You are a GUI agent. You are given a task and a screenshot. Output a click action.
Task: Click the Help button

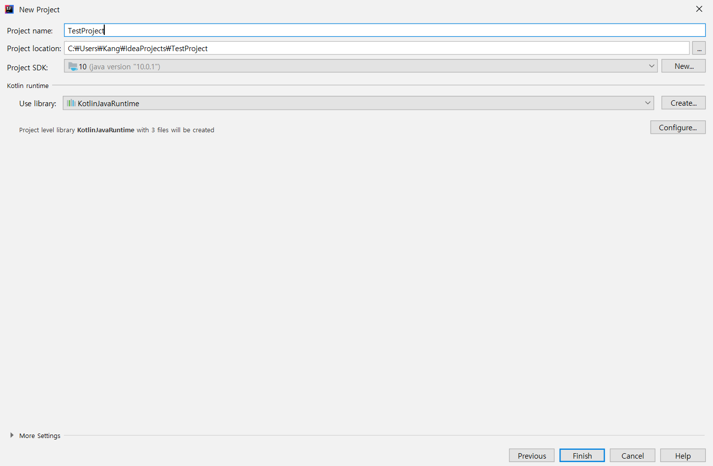pyautogui.click(x=683, y=456)
